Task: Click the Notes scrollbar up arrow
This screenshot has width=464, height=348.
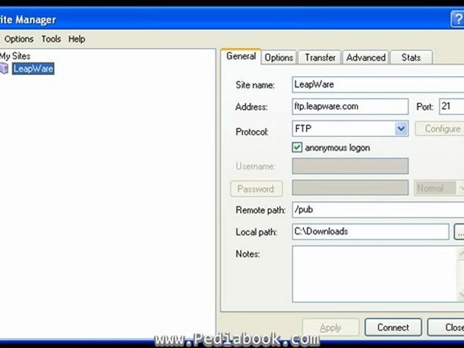Action: pyautogui.click(x=461, y=254)
